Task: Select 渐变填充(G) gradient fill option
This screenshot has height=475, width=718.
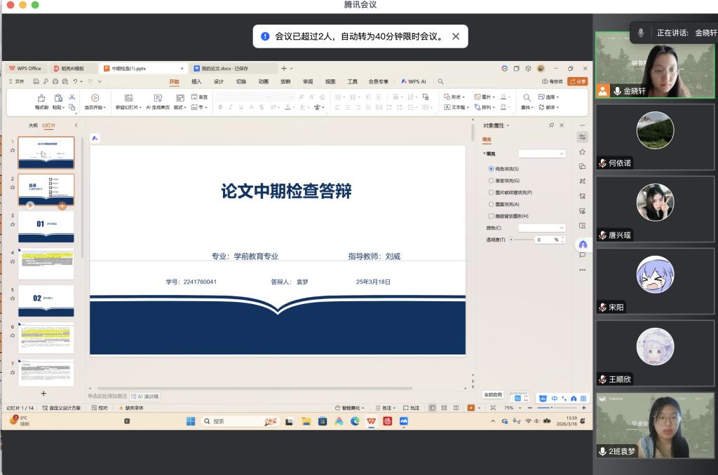Action: [x=491, y=181]
